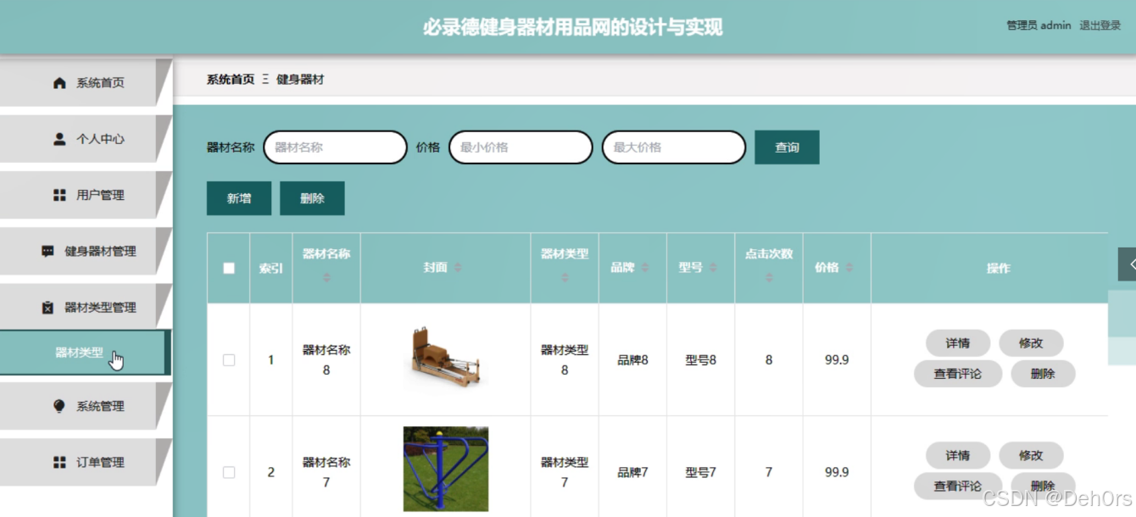Click 删除 in the 器材名称8 row
This screenshot has height=517, width=1136.
(1043, 374)
